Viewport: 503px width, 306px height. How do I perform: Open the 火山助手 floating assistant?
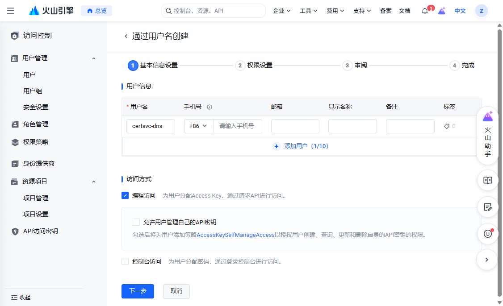pyautogui.click(x=488, y=135)
